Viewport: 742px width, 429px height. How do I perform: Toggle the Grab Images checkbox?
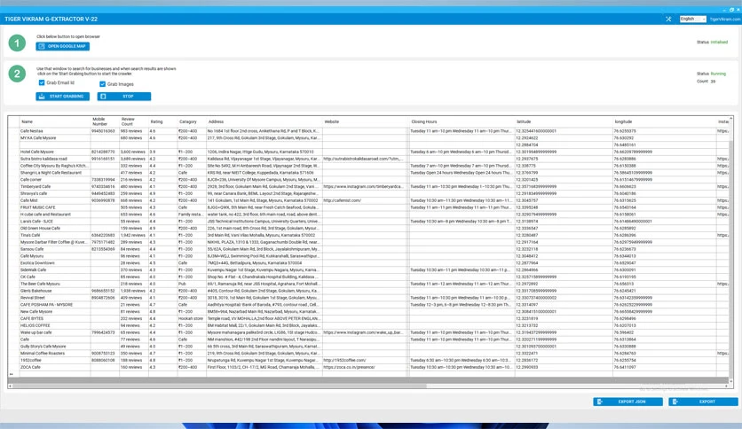click(x=102, y=84)
